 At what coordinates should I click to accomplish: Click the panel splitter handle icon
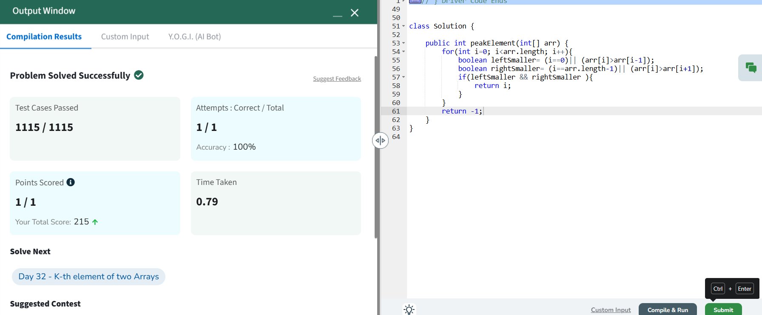(380, 141)
